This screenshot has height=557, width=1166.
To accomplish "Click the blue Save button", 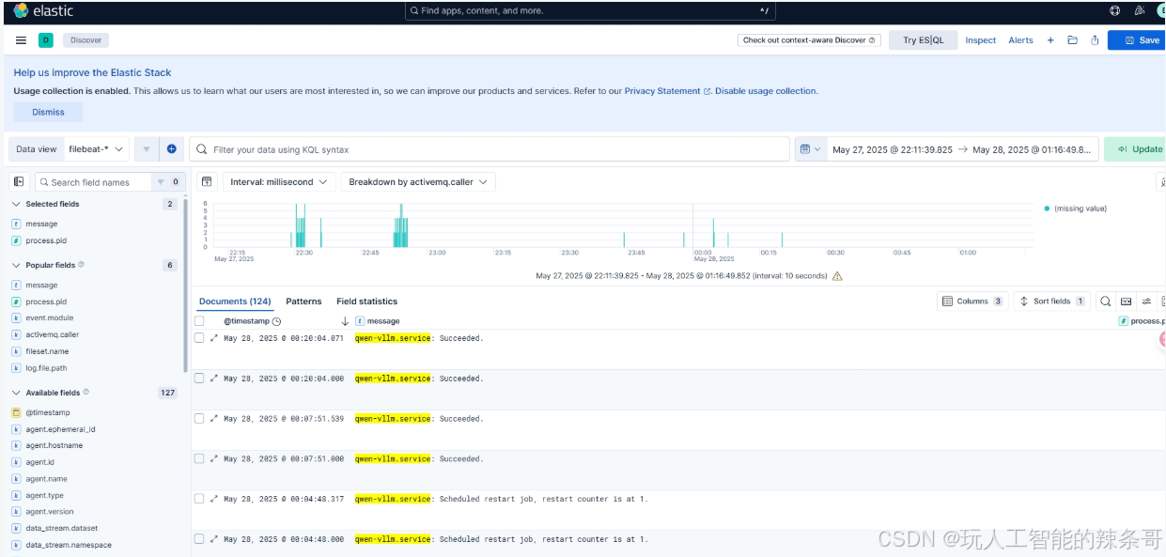I will click(x=1139, y=40).
